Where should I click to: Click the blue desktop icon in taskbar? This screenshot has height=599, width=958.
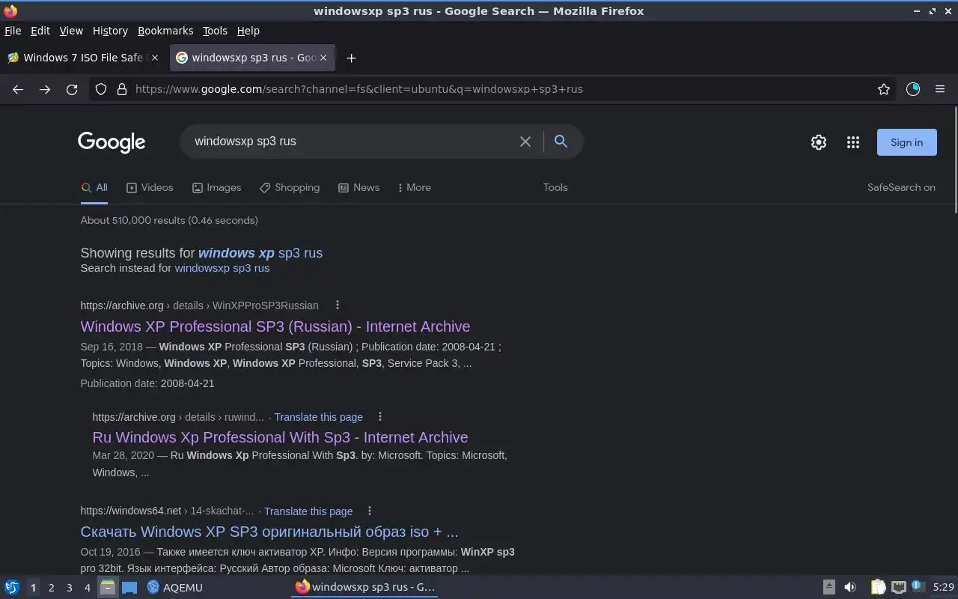coord(129,588)
